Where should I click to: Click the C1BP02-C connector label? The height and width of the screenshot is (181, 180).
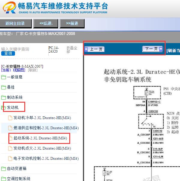154,102
